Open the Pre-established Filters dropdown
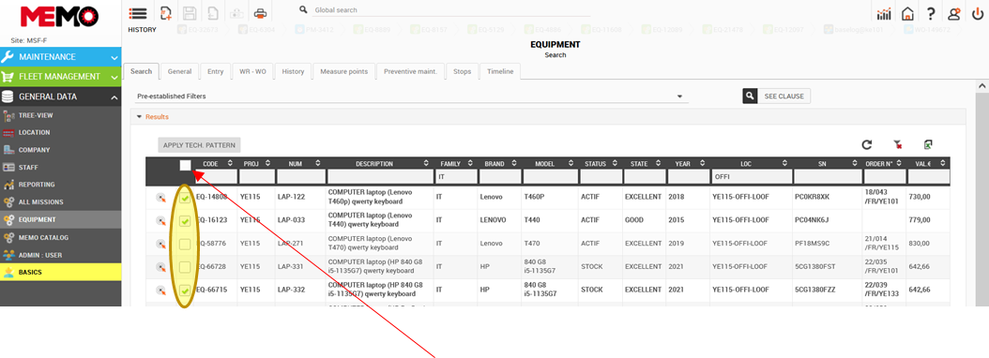 pyautogui.click(x=412, y=97)
